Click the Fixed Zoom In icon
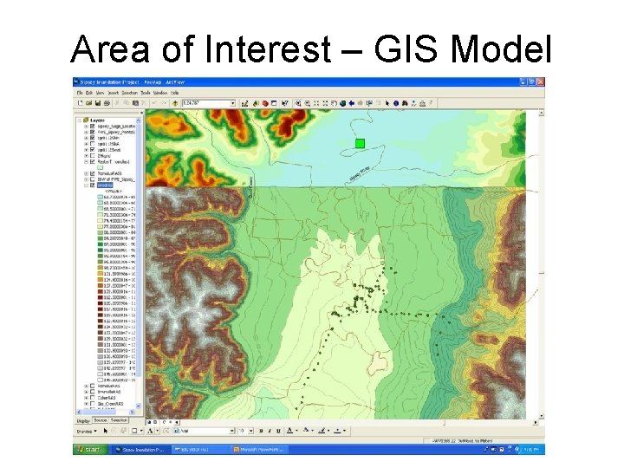The image size is (624, 468). (x=316, y=103)
